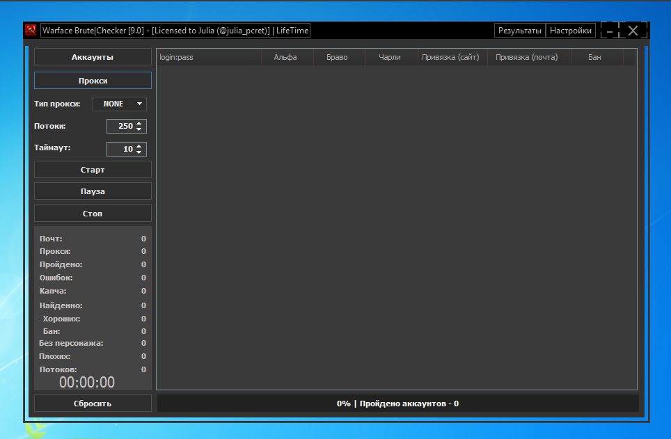Screen dimensions: 671x439
Task: Click the Бан column header
Action: pos(594,57)
